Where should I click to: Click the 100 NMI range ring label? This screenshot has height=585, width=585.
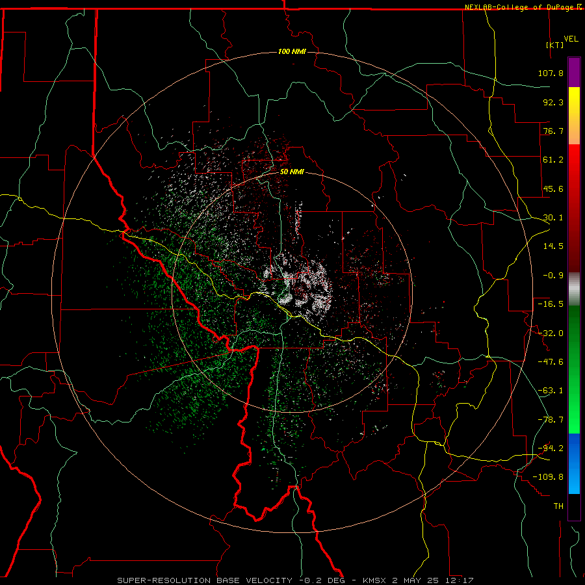(x=292, y=51)
